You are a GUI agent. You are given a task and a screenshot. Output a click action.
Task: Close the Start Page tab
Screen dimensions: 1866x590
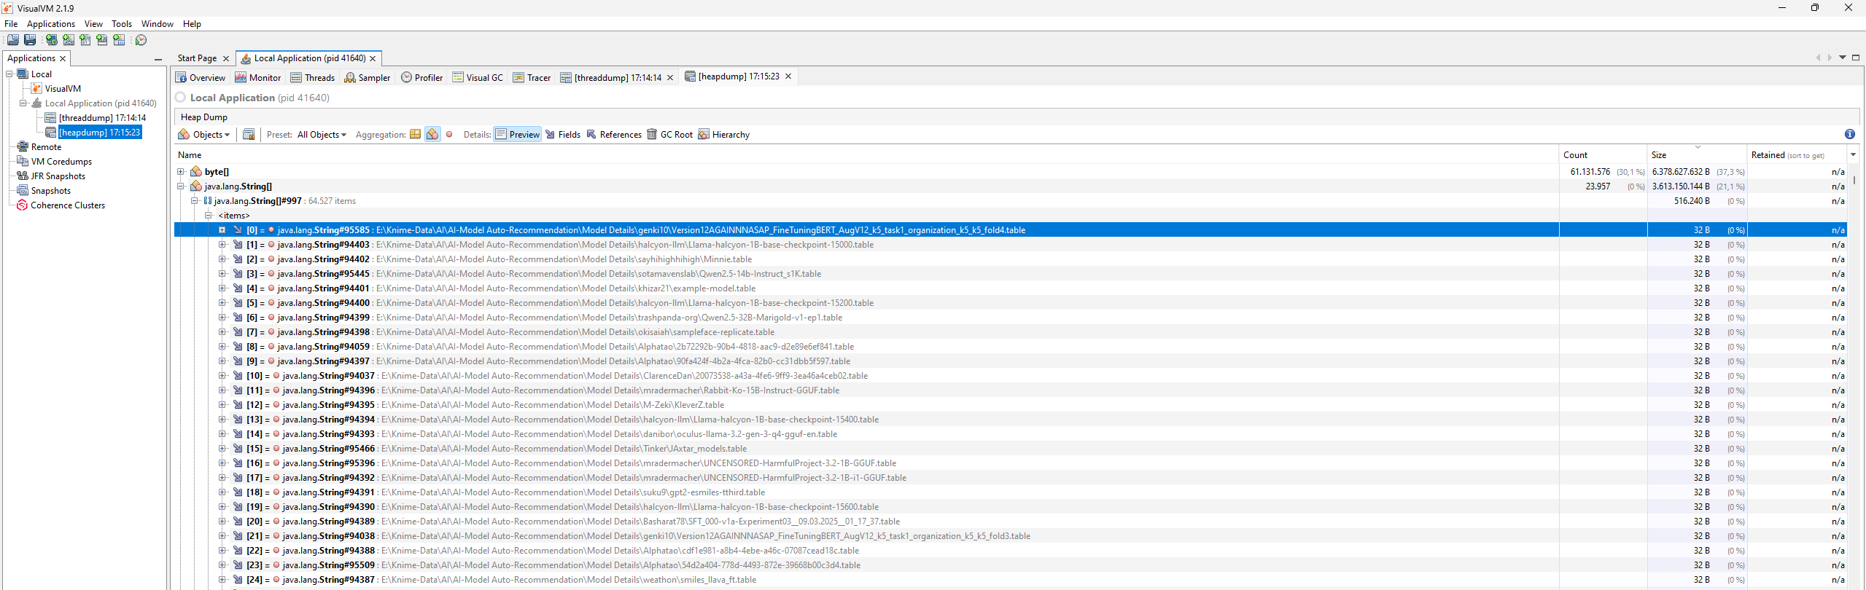226,58
